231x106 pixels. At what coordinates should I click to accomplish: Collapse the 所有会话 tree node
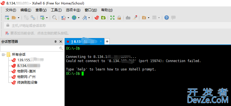coord(3,55)
